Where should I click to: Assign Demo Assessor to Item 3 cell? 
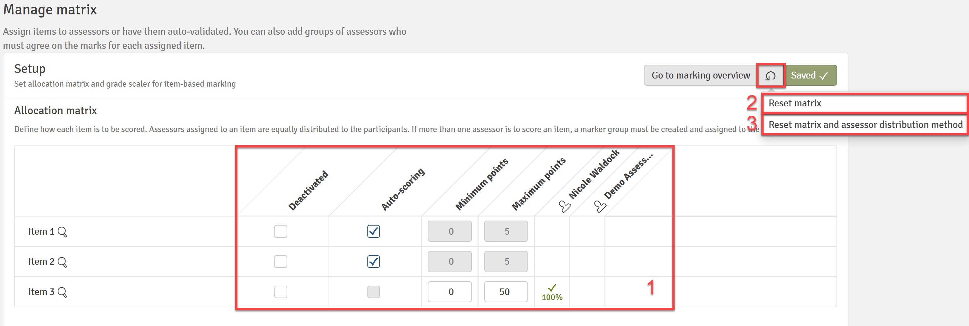587,292
